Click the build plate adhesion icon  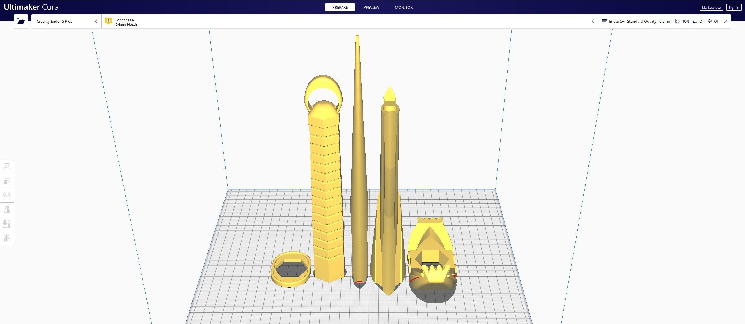point(709,21)
